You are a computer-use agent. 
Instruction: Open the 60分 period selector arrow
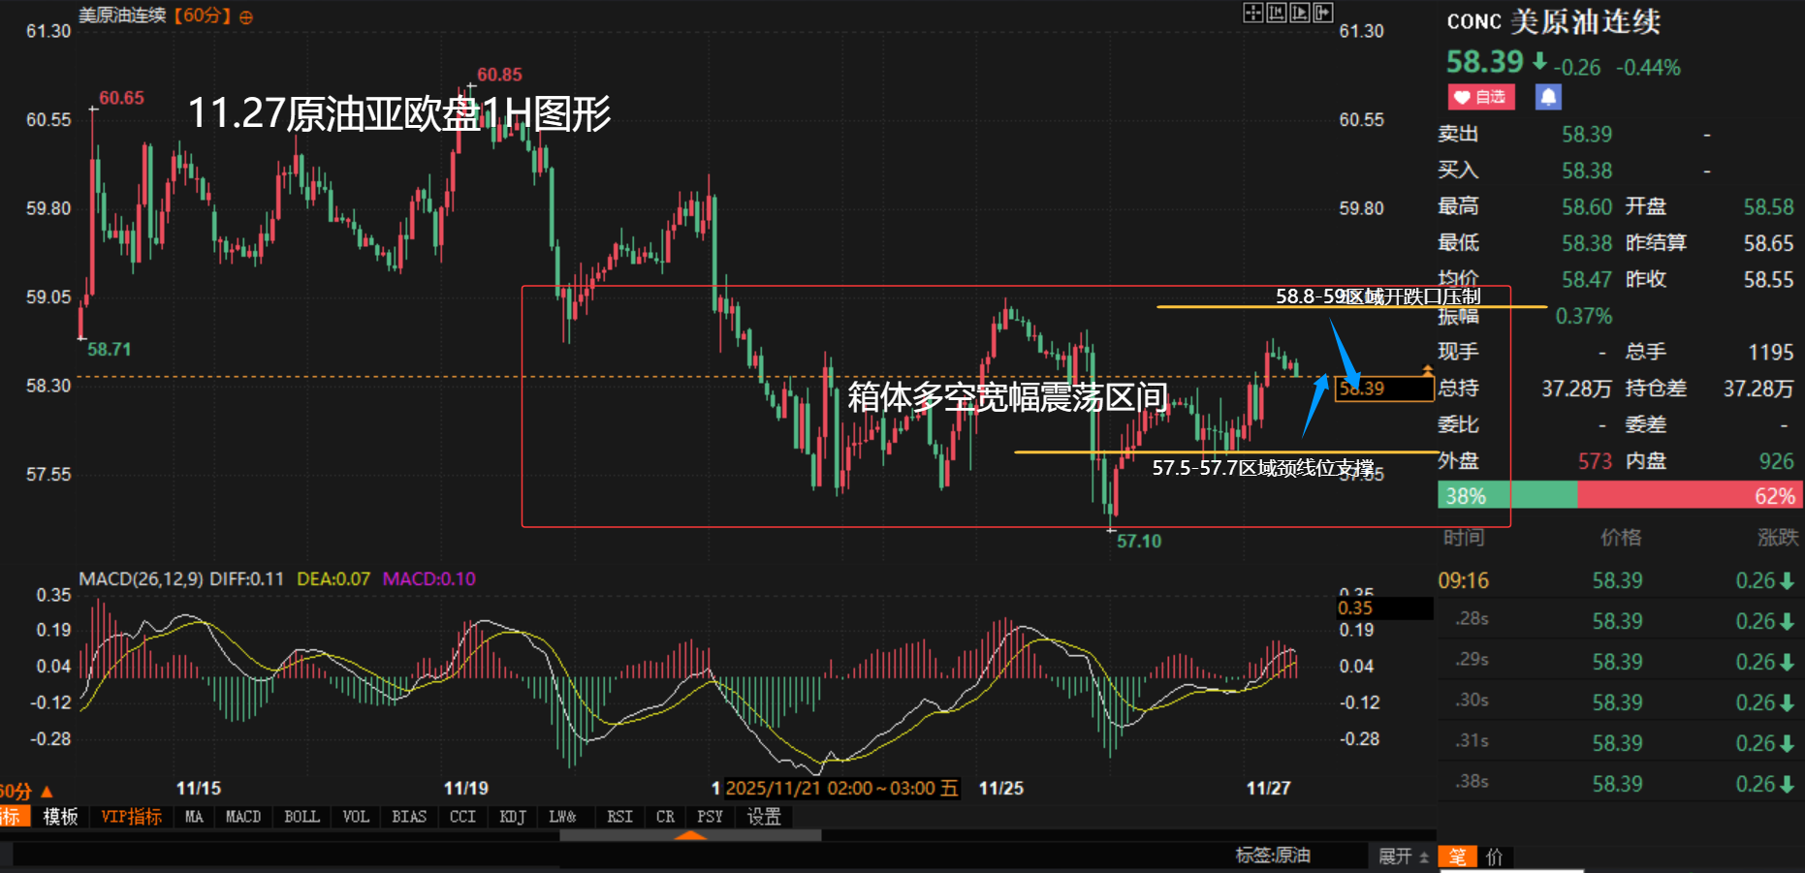click(x=47, y=792)
